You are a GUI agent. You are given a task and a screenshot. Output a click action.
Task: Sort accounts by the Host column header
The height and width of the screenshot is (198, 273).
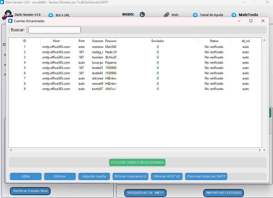point(56,41)
